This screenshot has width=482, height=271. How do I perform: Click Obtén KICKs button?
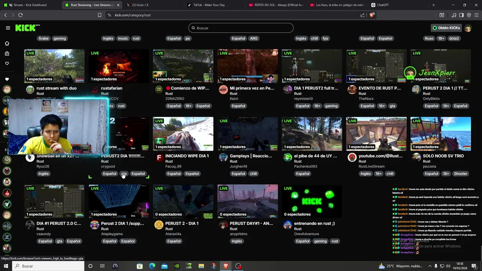tap(446, 28)
